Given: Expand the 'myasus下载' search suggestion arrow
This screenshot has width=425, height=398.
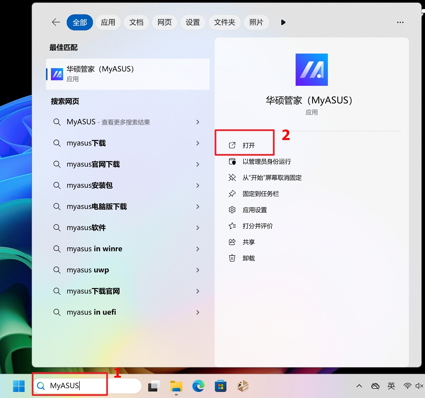Looking at the screenshot, I should point(198,143).
